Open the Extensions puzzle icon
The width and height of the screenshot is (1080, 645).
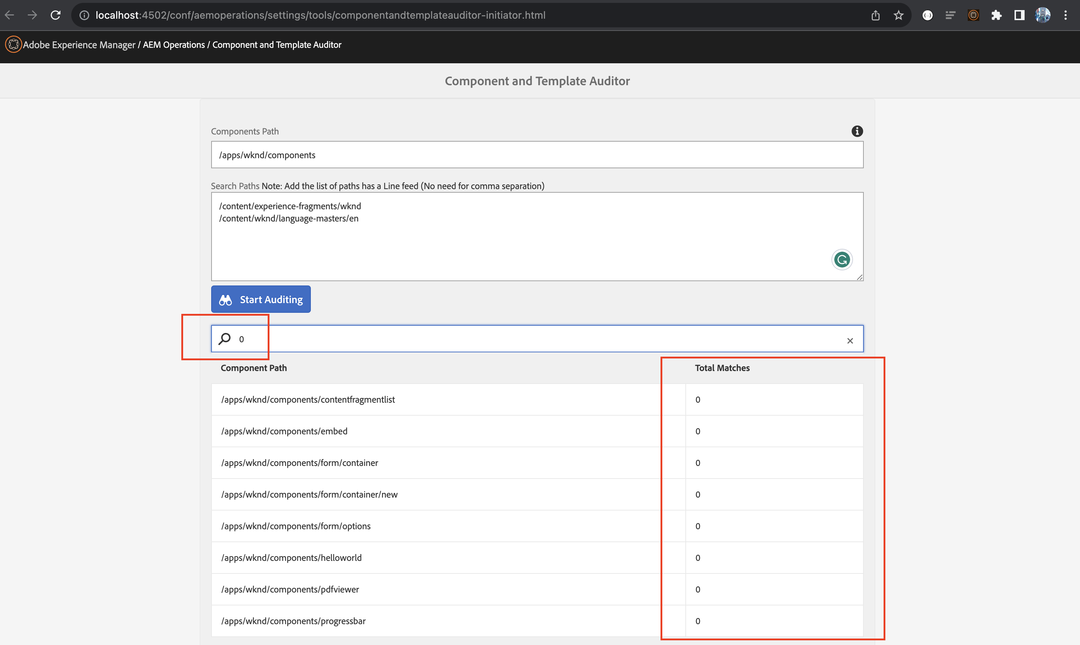[x=996, y=15]
